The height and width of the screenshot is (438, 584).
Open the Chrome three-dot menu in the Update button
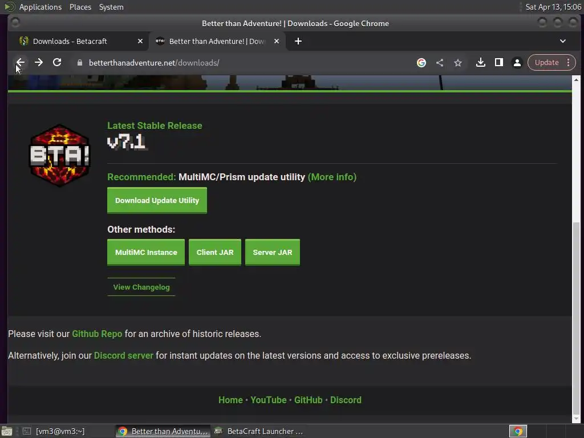pos(569,63)
